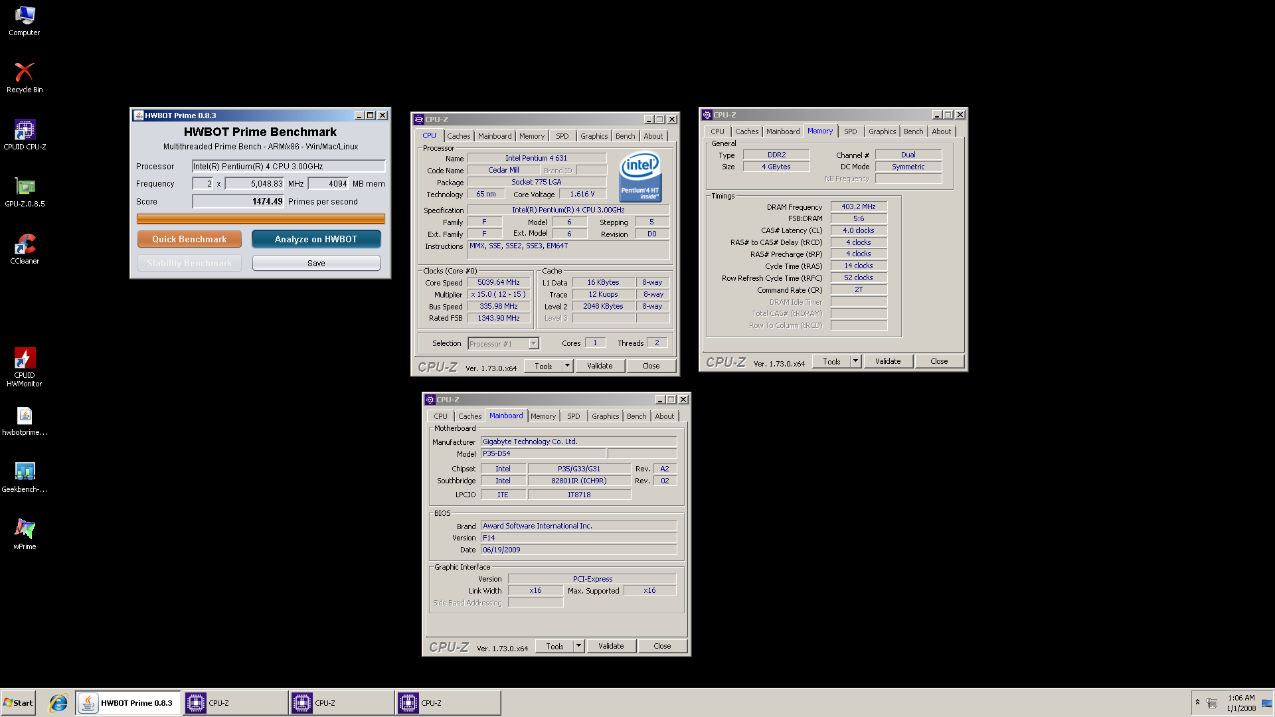Click the Start button
Screen dimensions: 1275x717
click(18, 703)
